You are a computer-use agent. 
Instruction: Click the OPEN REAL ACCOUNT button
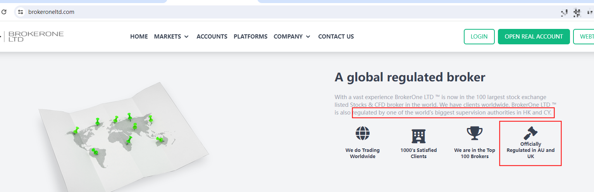click(534, 37)
